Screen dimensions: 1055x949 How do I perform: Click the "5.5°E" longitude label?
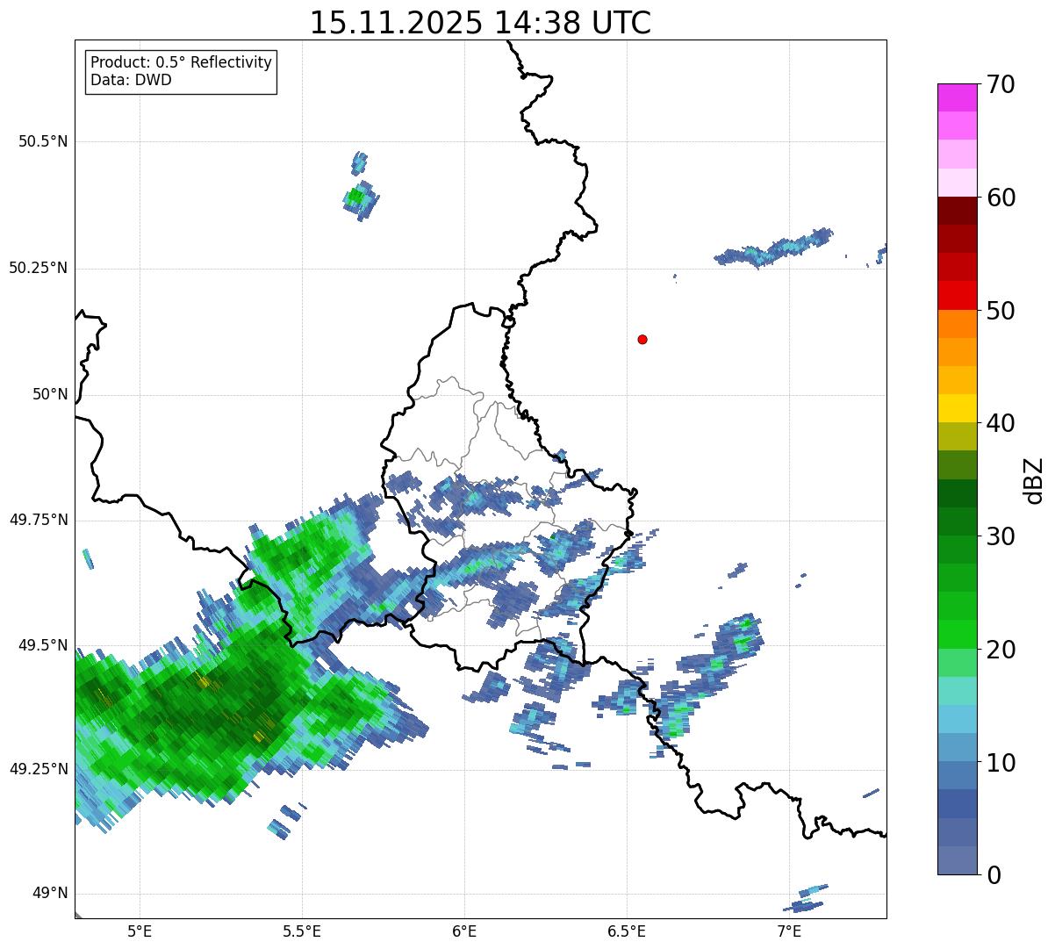coord(302,931)
